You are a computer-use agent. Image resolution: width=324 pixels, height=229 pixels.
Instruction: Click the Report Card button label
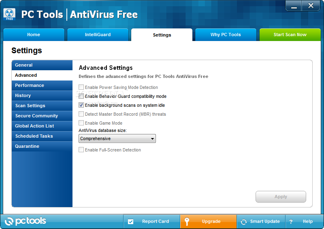click(156, 222)
